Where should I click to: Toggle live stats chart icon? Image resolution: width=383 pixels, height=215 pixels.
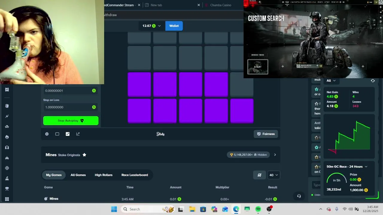click(x=68, y=134)
